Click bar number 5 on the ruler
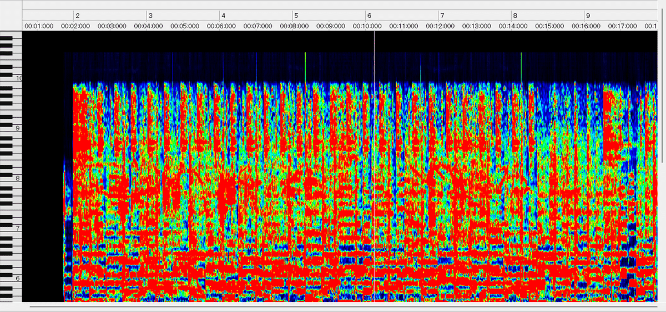The height and width of the screenshot is (312, 666). click(296, 16)
